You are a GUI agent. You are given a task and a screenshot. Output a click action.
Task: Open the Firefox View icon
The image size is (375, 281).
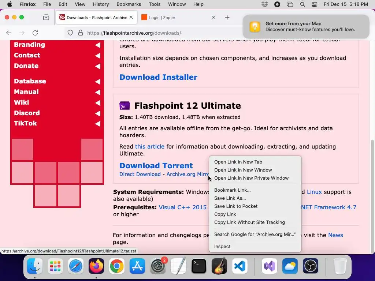click(46, 17)
